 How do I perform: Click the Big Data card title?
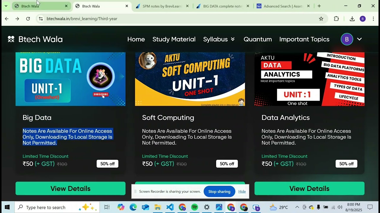point(37,117)
